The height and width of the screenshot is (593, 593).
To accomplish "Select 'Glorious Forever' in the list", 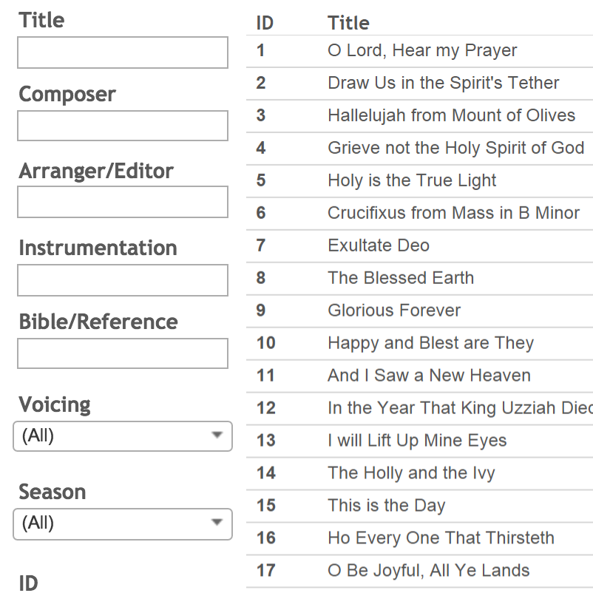I will 394,311.
